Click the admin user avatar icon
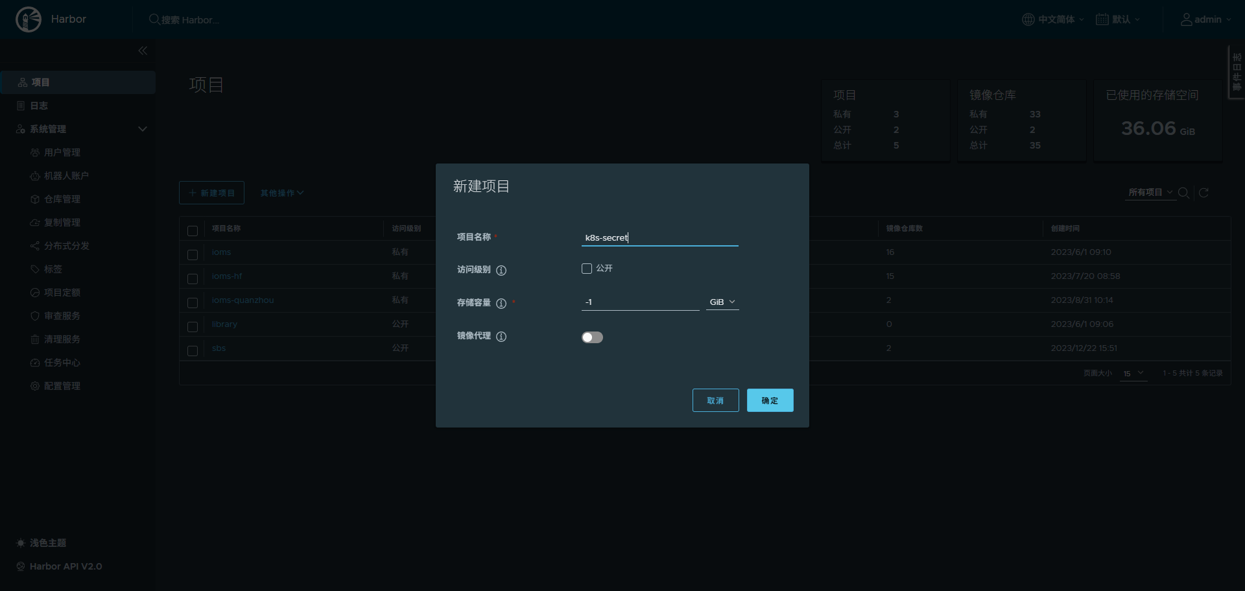This screenshot has height=591, width=1245. (1186, 19)
